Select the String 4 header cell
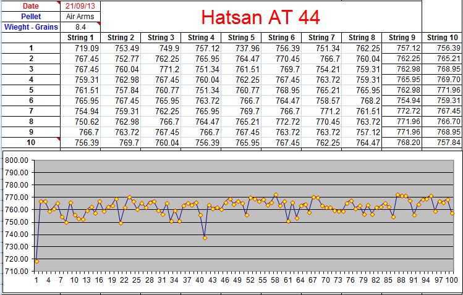The width and height of the screenshot is (463, 295). pyautogui.click(x=201, y=38)
